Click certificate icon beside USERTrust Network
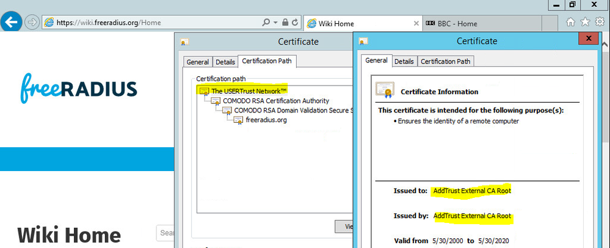Image resolution: width=610 pixels, height=248 pixels. tap(204, 91)
